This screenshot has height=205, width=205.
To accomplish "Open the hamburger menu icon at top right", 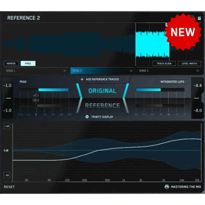I will point(199,18).
